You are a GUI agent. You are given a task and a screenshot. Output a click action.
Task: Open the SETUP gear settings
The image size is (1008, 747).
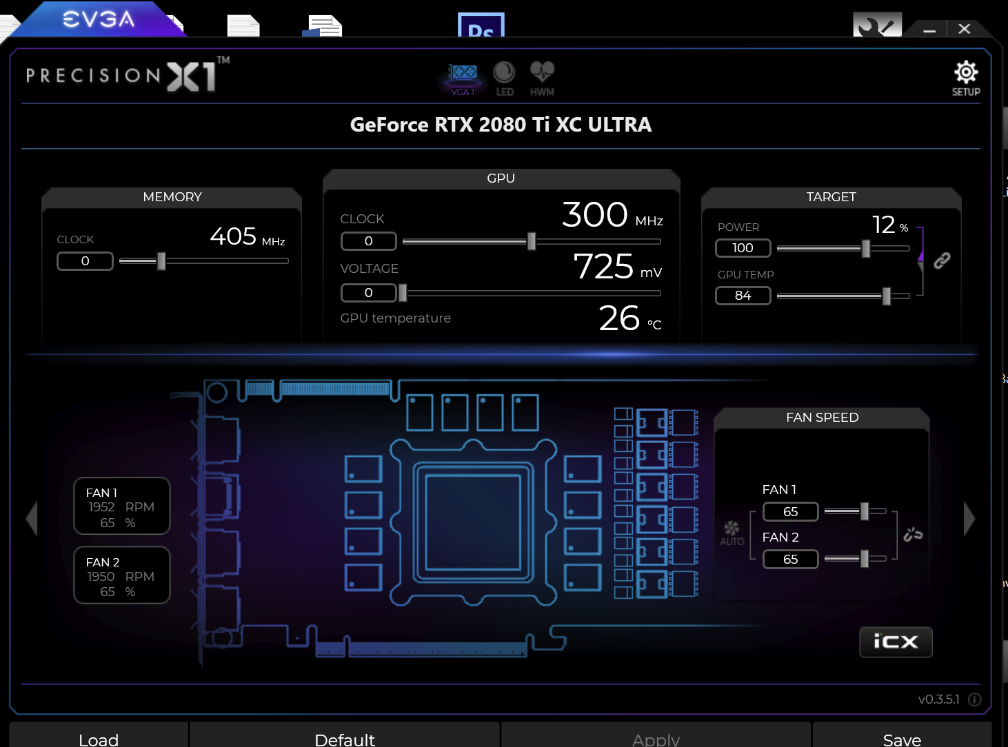click(x=966, y=78)
